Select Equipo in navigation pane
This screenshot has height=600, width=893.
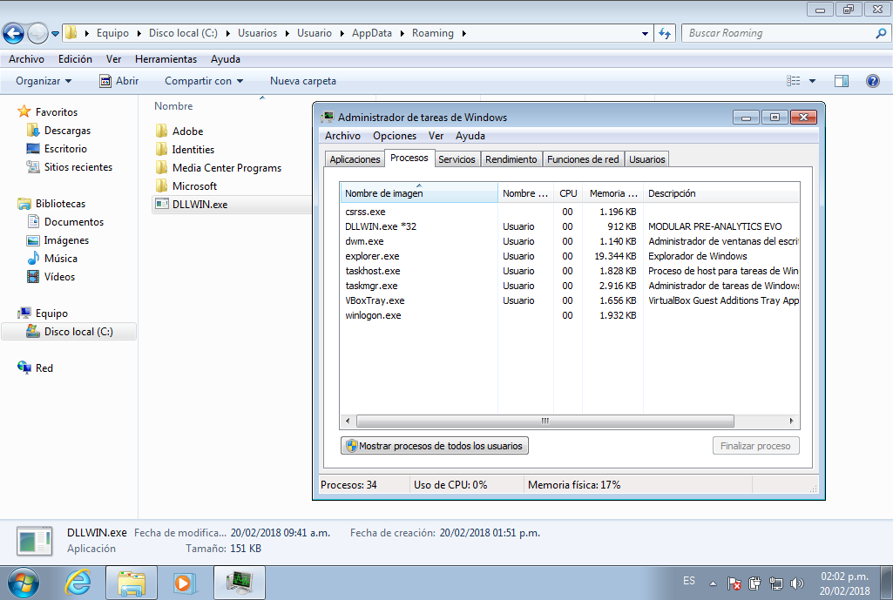pos(44,313)
